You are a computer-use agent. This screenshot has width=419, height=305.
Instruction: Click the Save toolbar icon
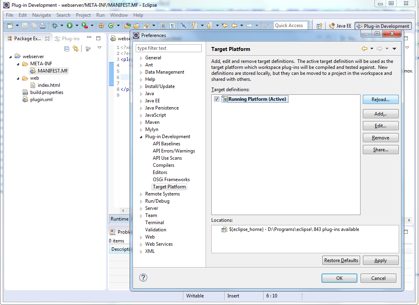tap(25, 25)
